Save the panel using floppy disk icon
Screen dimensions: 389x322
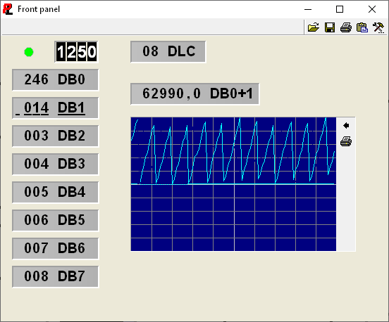click(x=330, y=27)
